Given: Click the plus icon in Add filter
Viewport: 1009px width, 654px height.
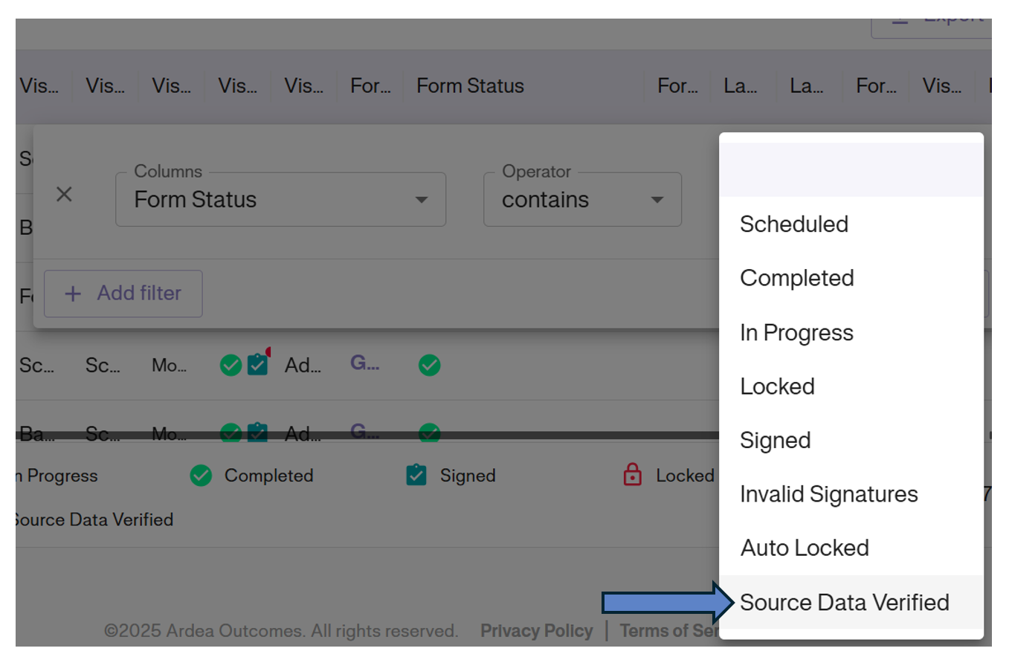Looking at the screenshot, I should (x=73, y=294).
